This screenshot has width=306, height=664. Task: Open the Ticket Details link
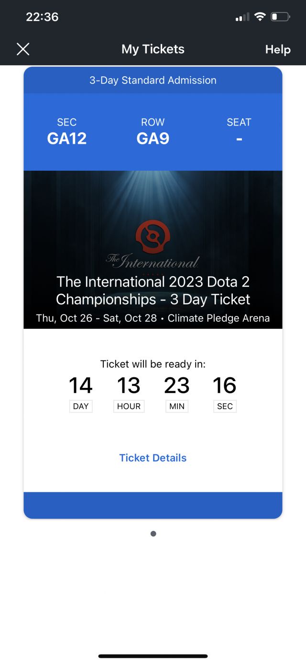[x=153, y=458]
